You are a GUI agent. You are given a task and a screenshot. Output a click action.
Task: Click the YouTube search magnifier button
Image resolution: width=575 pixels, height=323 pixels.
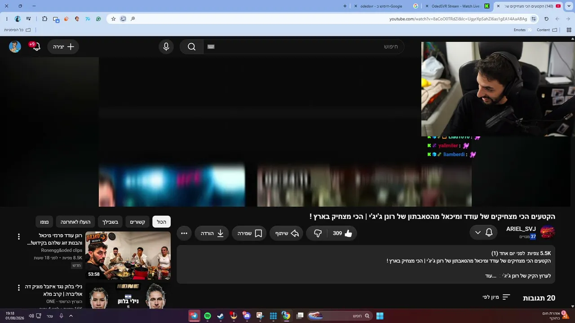[x=192, y=47]
